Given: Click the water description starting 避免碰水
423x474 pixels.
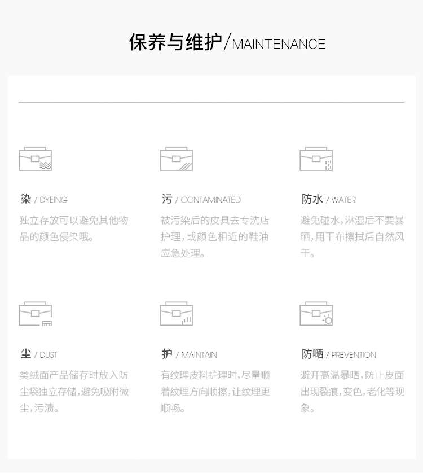Looking at the screenshot, I should [x=352, y=236].
